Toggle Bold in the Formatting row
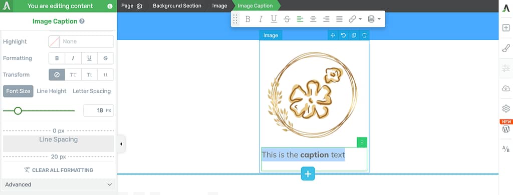The image size is (513, 195). pyautogui.click(x=57, y=58)
